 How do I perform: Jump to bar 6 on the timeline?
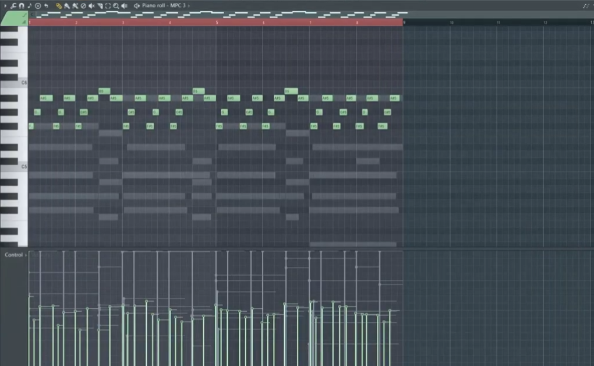(264, 23)
